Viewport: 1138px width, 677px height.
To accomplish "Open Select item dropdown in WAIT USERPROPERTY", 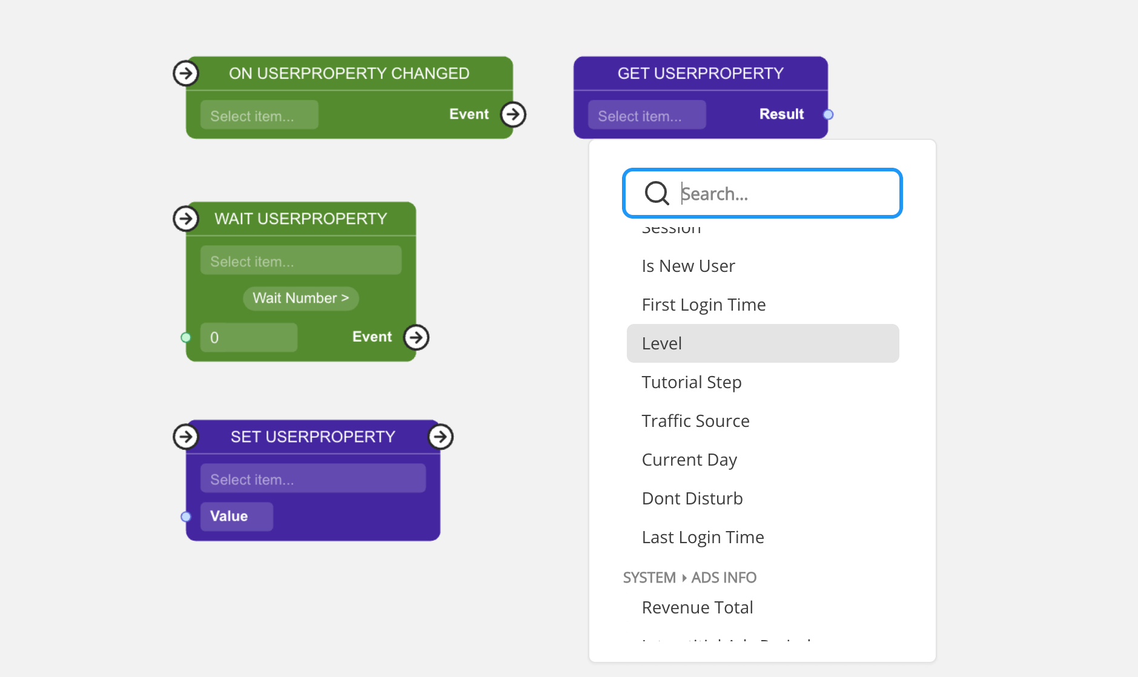I will [x=300, y=260].
